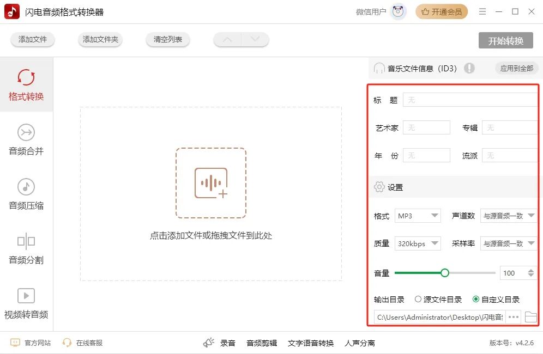The image size is (543, 354).
Task: Click the 官方网站 monitor icon
Action: pyautogui.click(x=15, y=343)
